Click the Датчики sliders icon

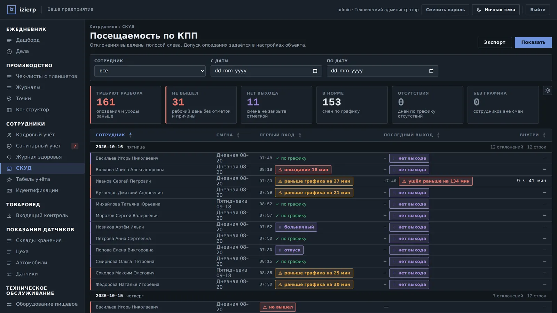pyautogui.click(x=9, y=274)
